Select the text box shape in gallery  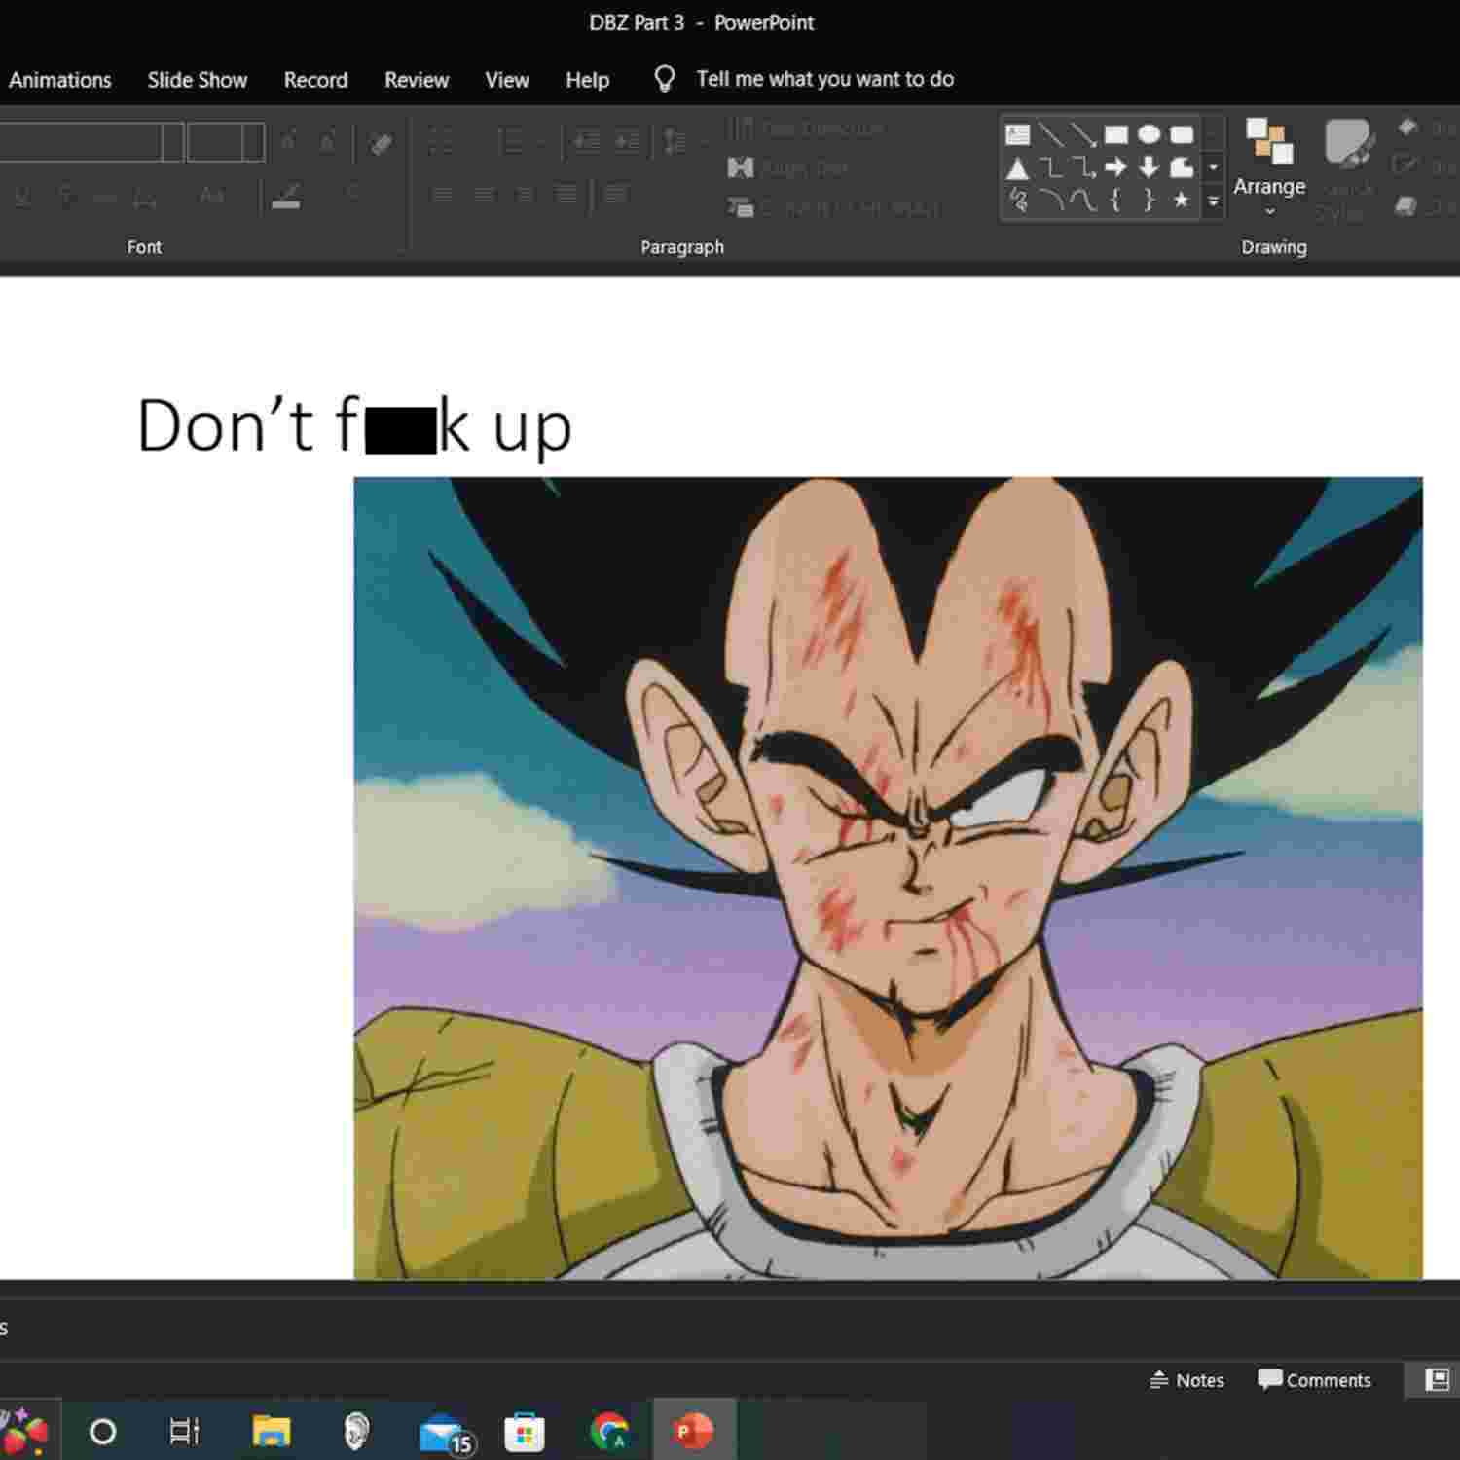pyautogui.click(x=1017, y=134)
